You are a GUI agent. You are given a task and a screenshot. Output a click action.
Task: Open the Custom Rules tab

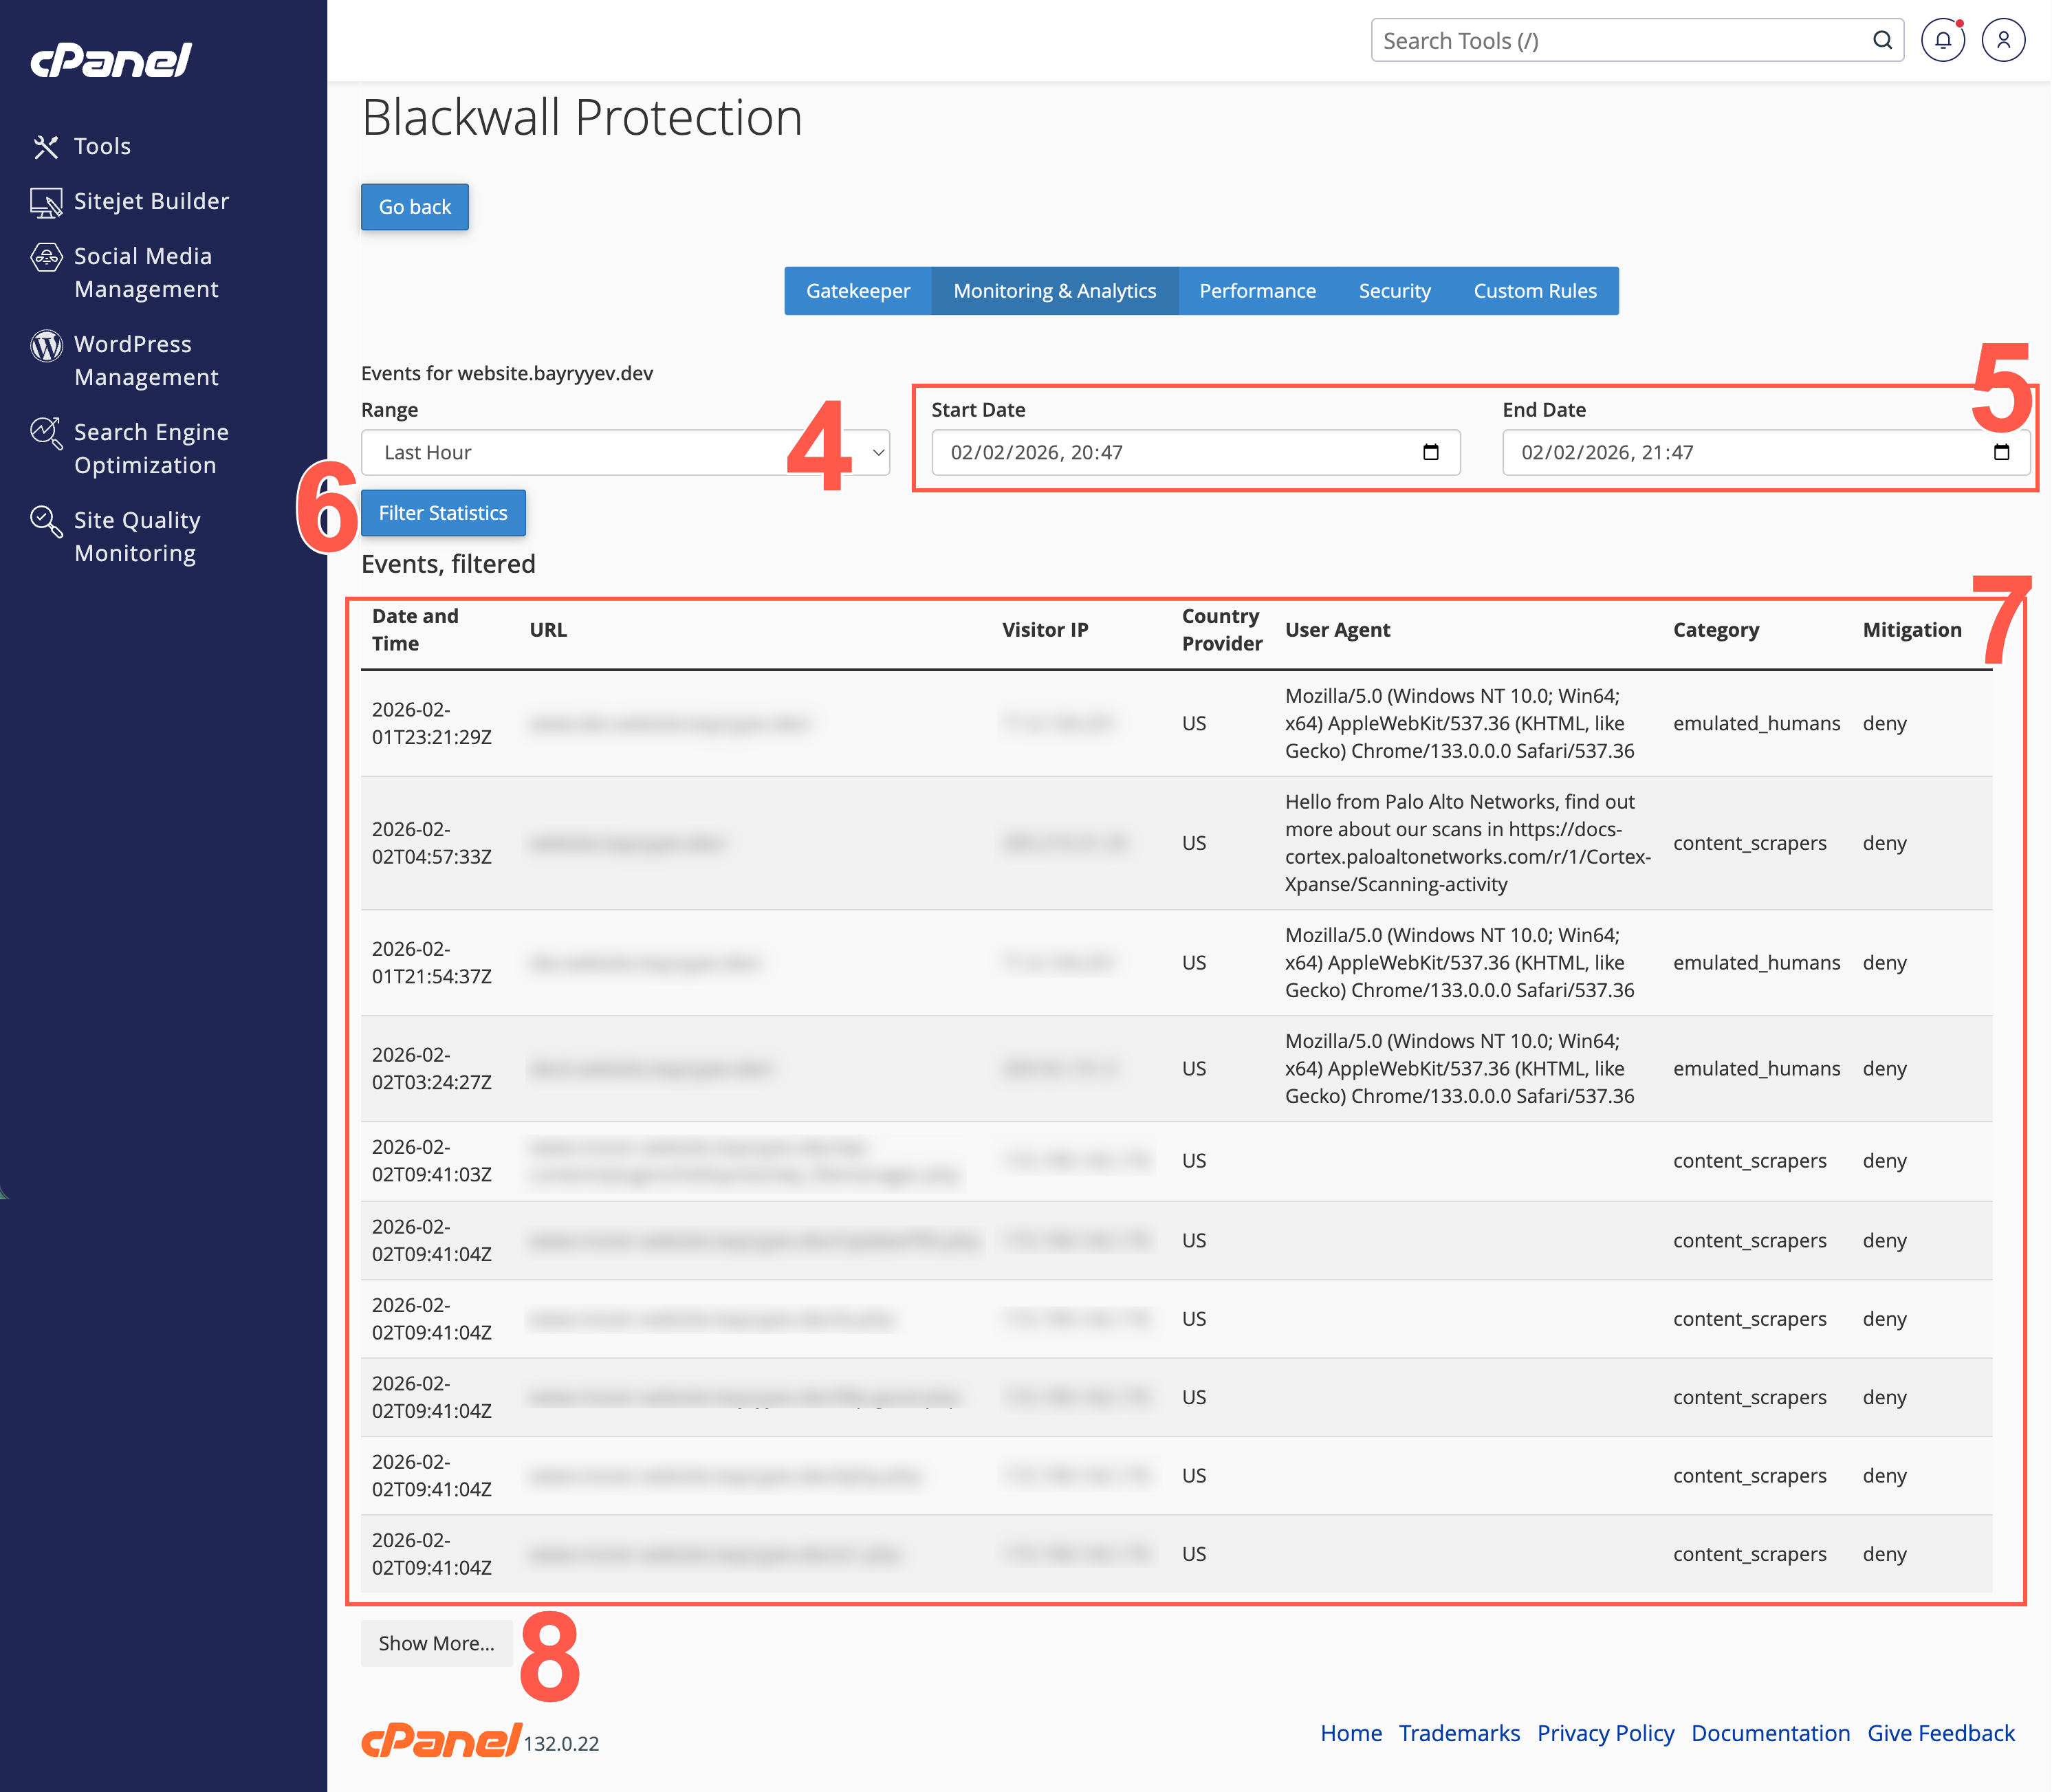pos(1535,291)
